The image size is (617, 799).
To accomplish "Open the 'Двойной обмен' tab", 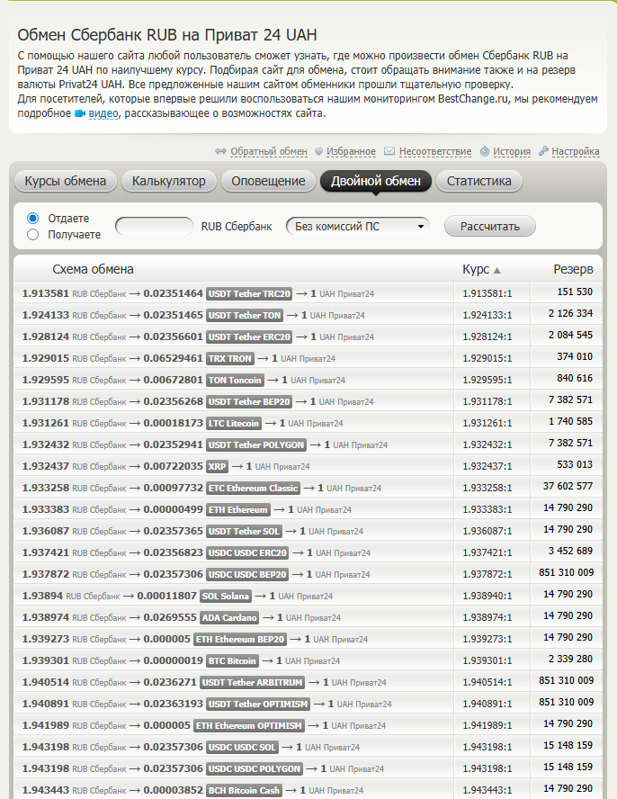I will (376, 181).
